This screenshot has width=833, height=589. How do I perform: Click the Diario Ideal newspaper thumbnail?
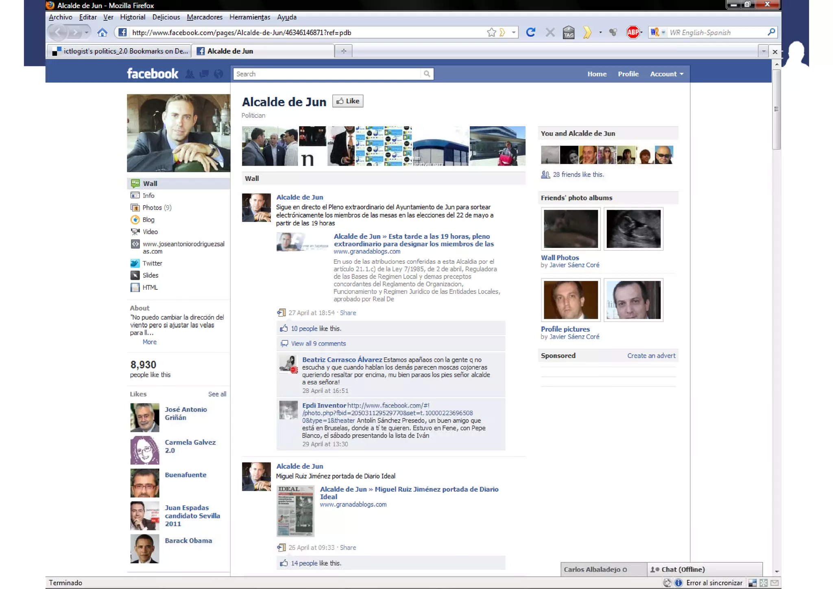coord(295,511)
